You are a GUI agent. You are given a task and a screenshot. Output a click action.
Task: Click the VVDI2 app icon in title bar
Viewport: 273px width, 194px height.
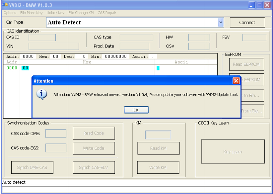5,5
